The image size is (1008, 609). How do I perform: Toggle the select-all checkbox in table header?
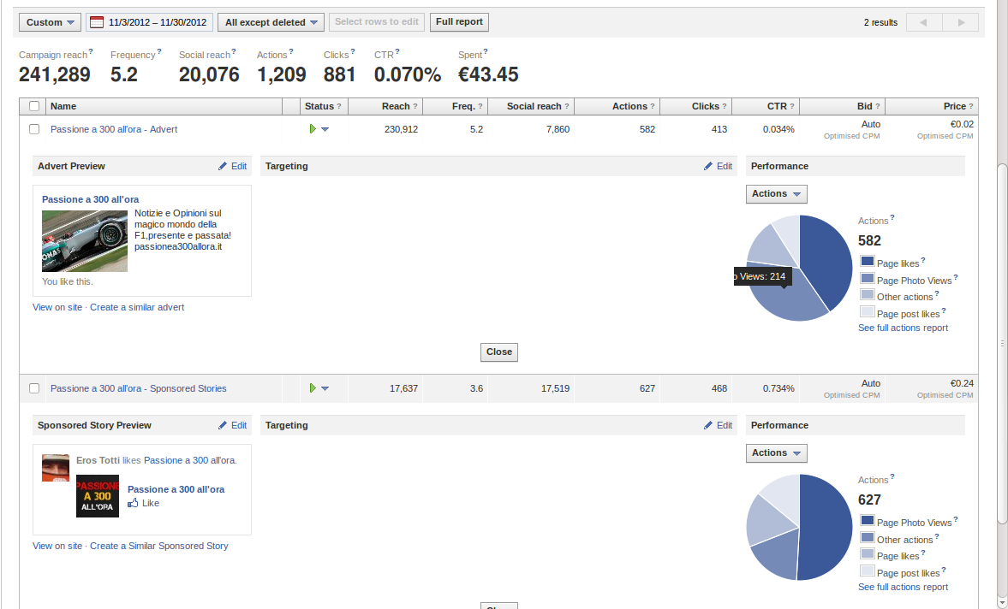(34, 106)
